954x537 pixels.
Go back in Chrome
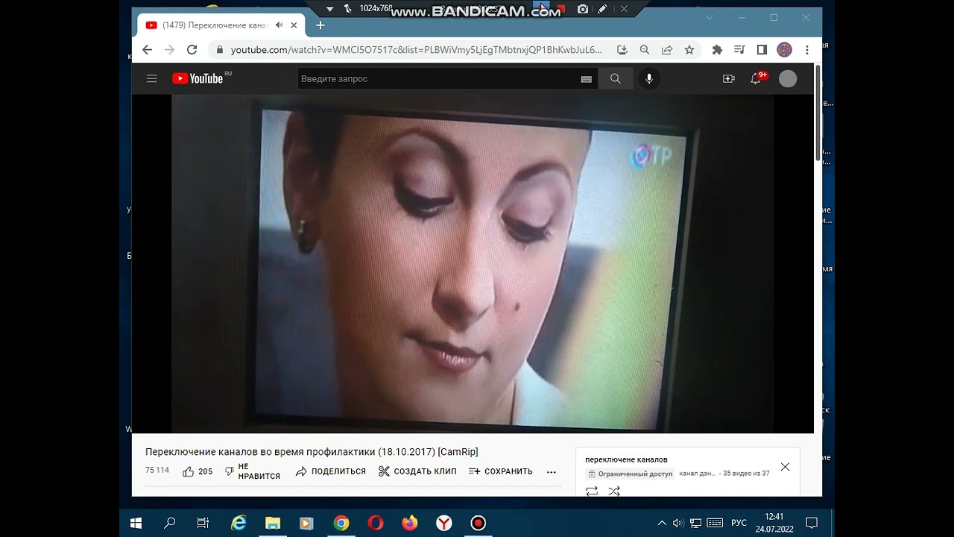click(147, 50)
